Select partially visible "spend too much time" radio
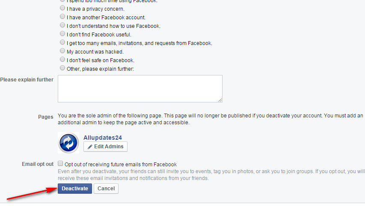365x210 pixels. click(63, 1)
